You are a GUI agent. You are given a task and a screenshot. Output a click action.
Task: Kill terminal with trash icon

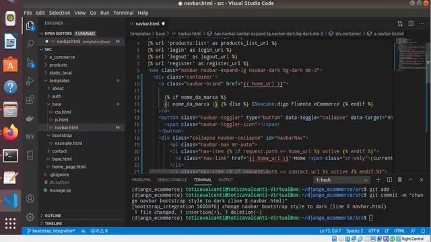point(399,179)
